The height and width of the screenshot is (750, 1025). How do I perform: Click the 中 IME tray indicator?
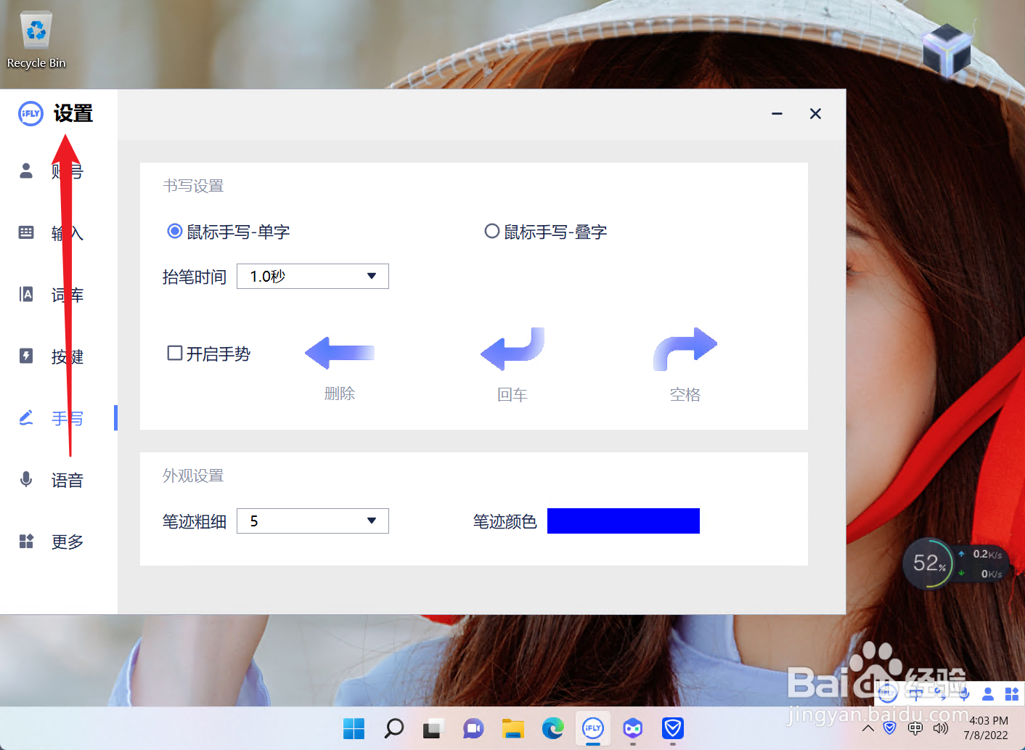point(915,727)
